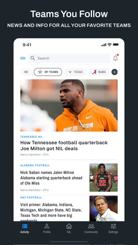Tap the orange hoodie hero image
The height and width of the screenshot is (245, 138).
(x=69, y=105)
